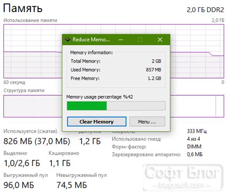Click the Выделено value 1,0/2,6 ГБ

tap(22, 163)
